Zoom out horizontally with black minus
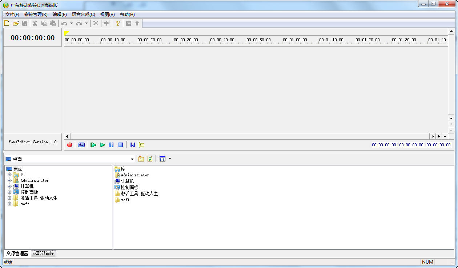Screen dimensions: 458x268 (445, 136)
